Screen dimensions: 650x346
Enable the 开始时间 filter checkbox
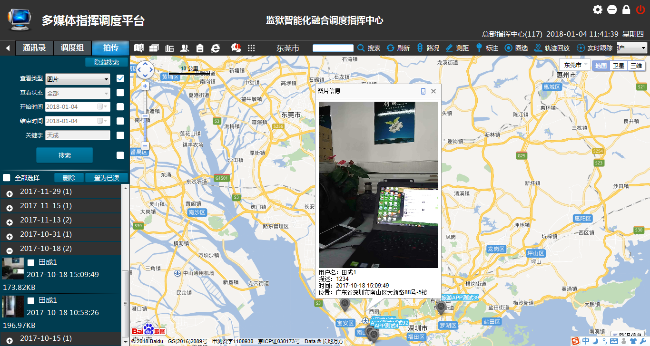point(120,107)
